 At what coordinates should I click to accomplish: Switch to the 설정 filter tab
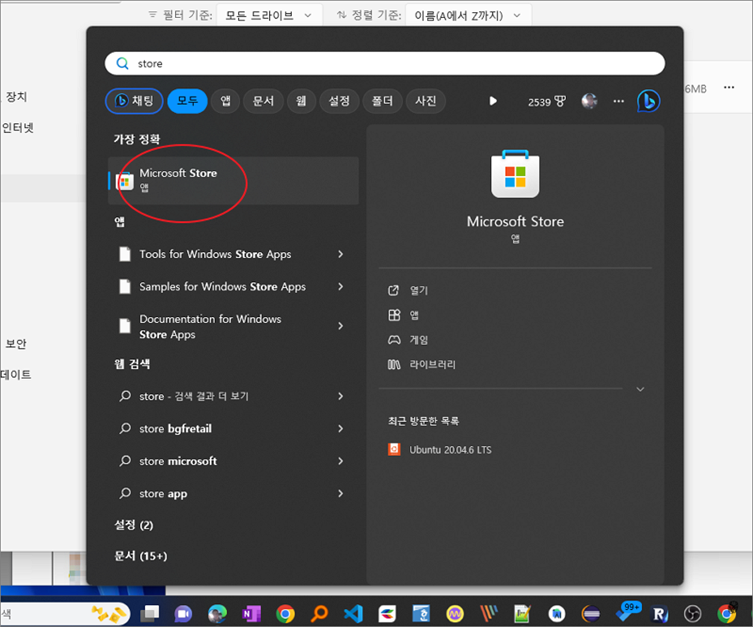click(x=339, y=101)
